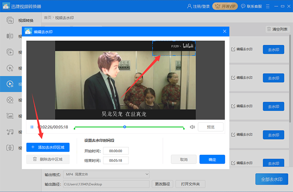Click the timeline slider handle
Viewport: 293px width, 192px height.
[x=124, y=126]
